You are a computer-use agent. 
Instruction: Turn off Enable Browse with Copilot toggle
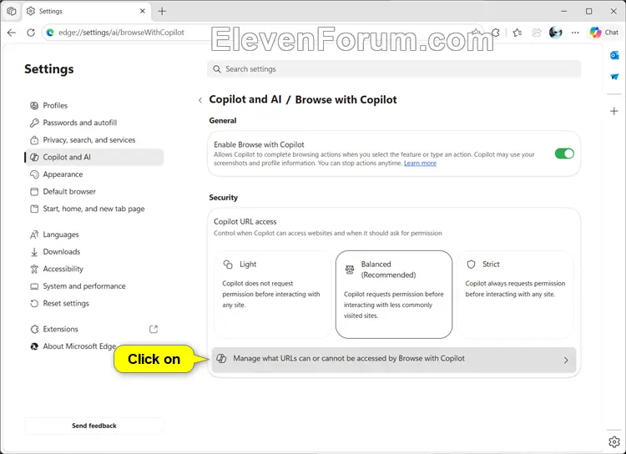coord(564,154)
